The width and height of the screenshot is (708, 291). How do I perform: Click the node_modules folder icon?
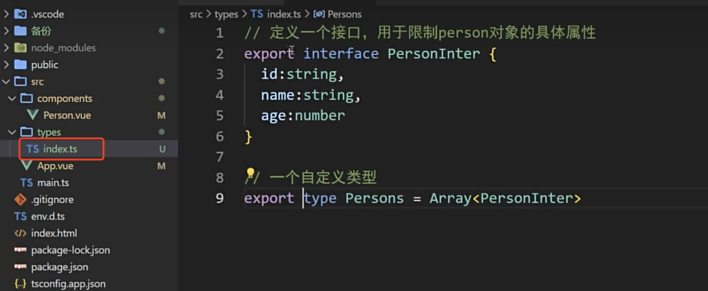20,48
